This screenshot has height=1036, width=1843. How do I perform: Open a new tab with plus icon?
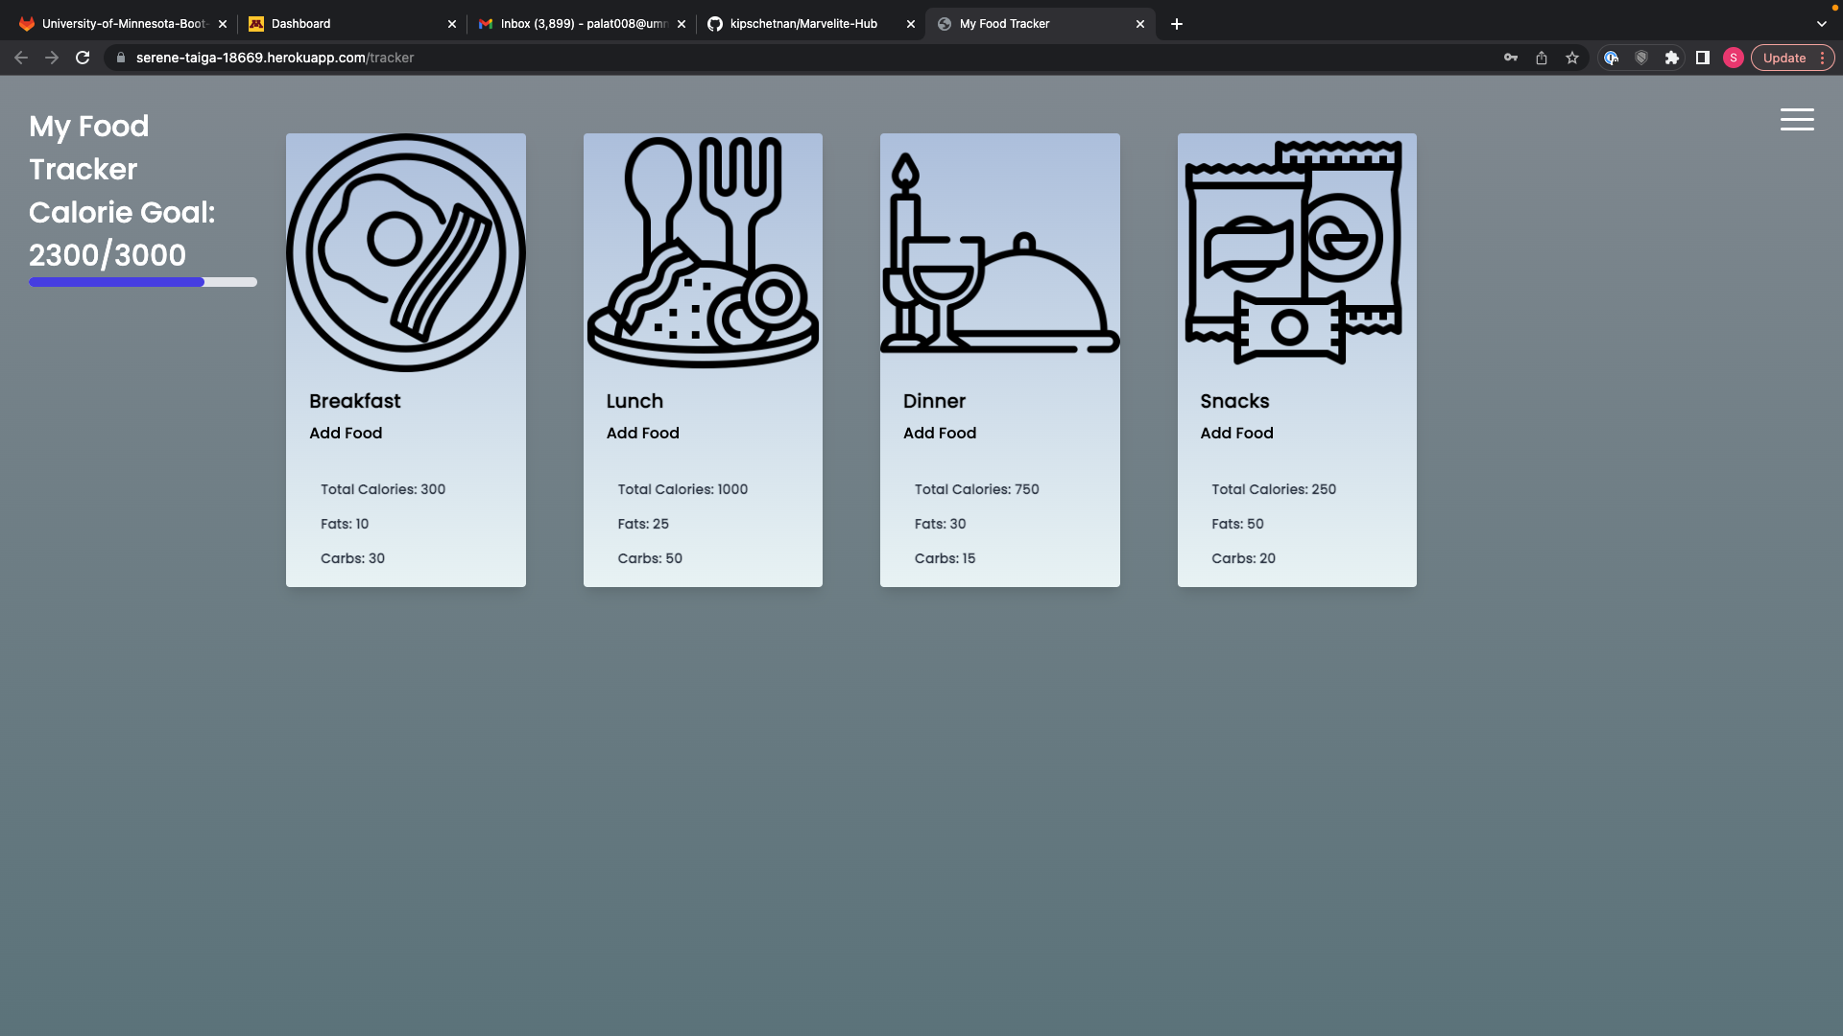tap(1177, 24)
